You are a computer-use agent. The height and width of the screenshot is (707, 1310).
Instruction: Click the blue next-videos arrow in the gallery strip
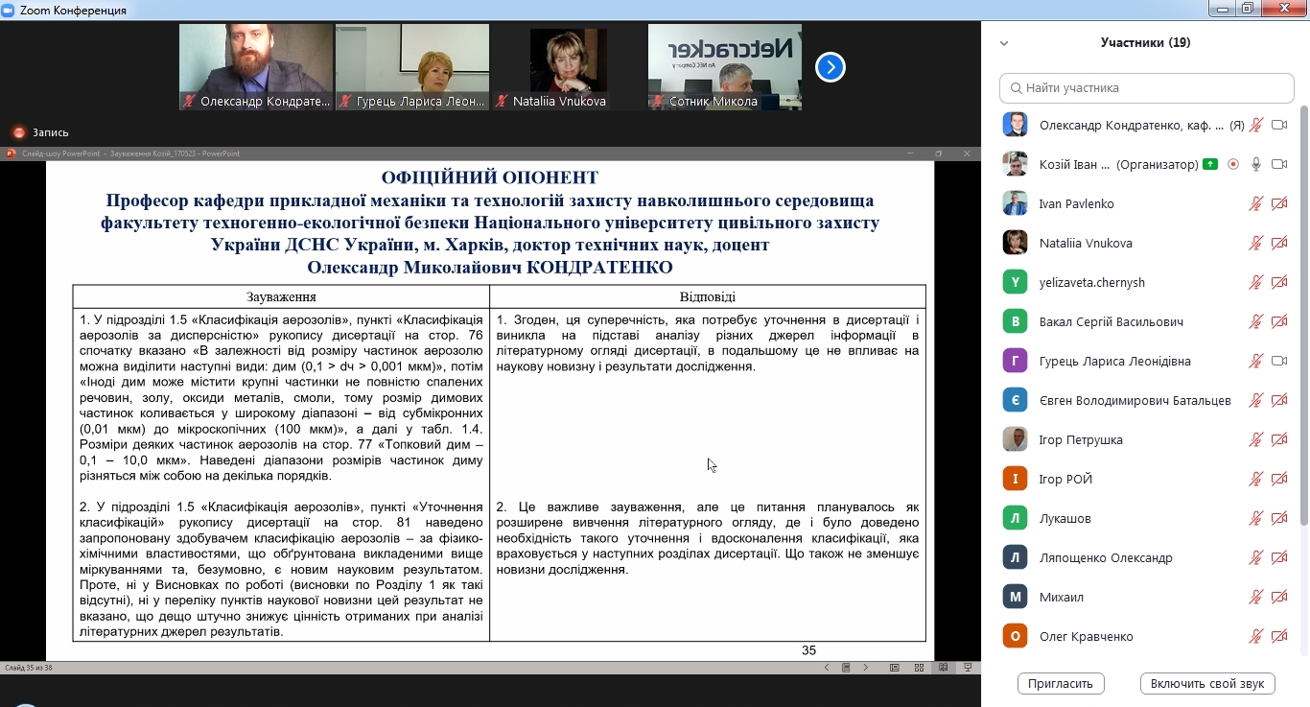[x=830, y=67]
